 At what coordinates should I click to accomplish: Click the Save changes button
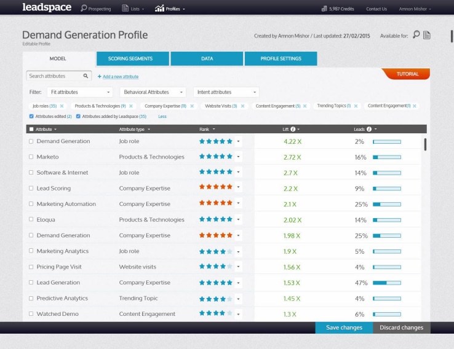pyautogui.click(x=344, y=327)
